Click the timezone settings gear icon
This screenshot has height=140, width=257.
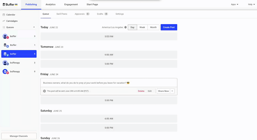[x=126, y=27]
